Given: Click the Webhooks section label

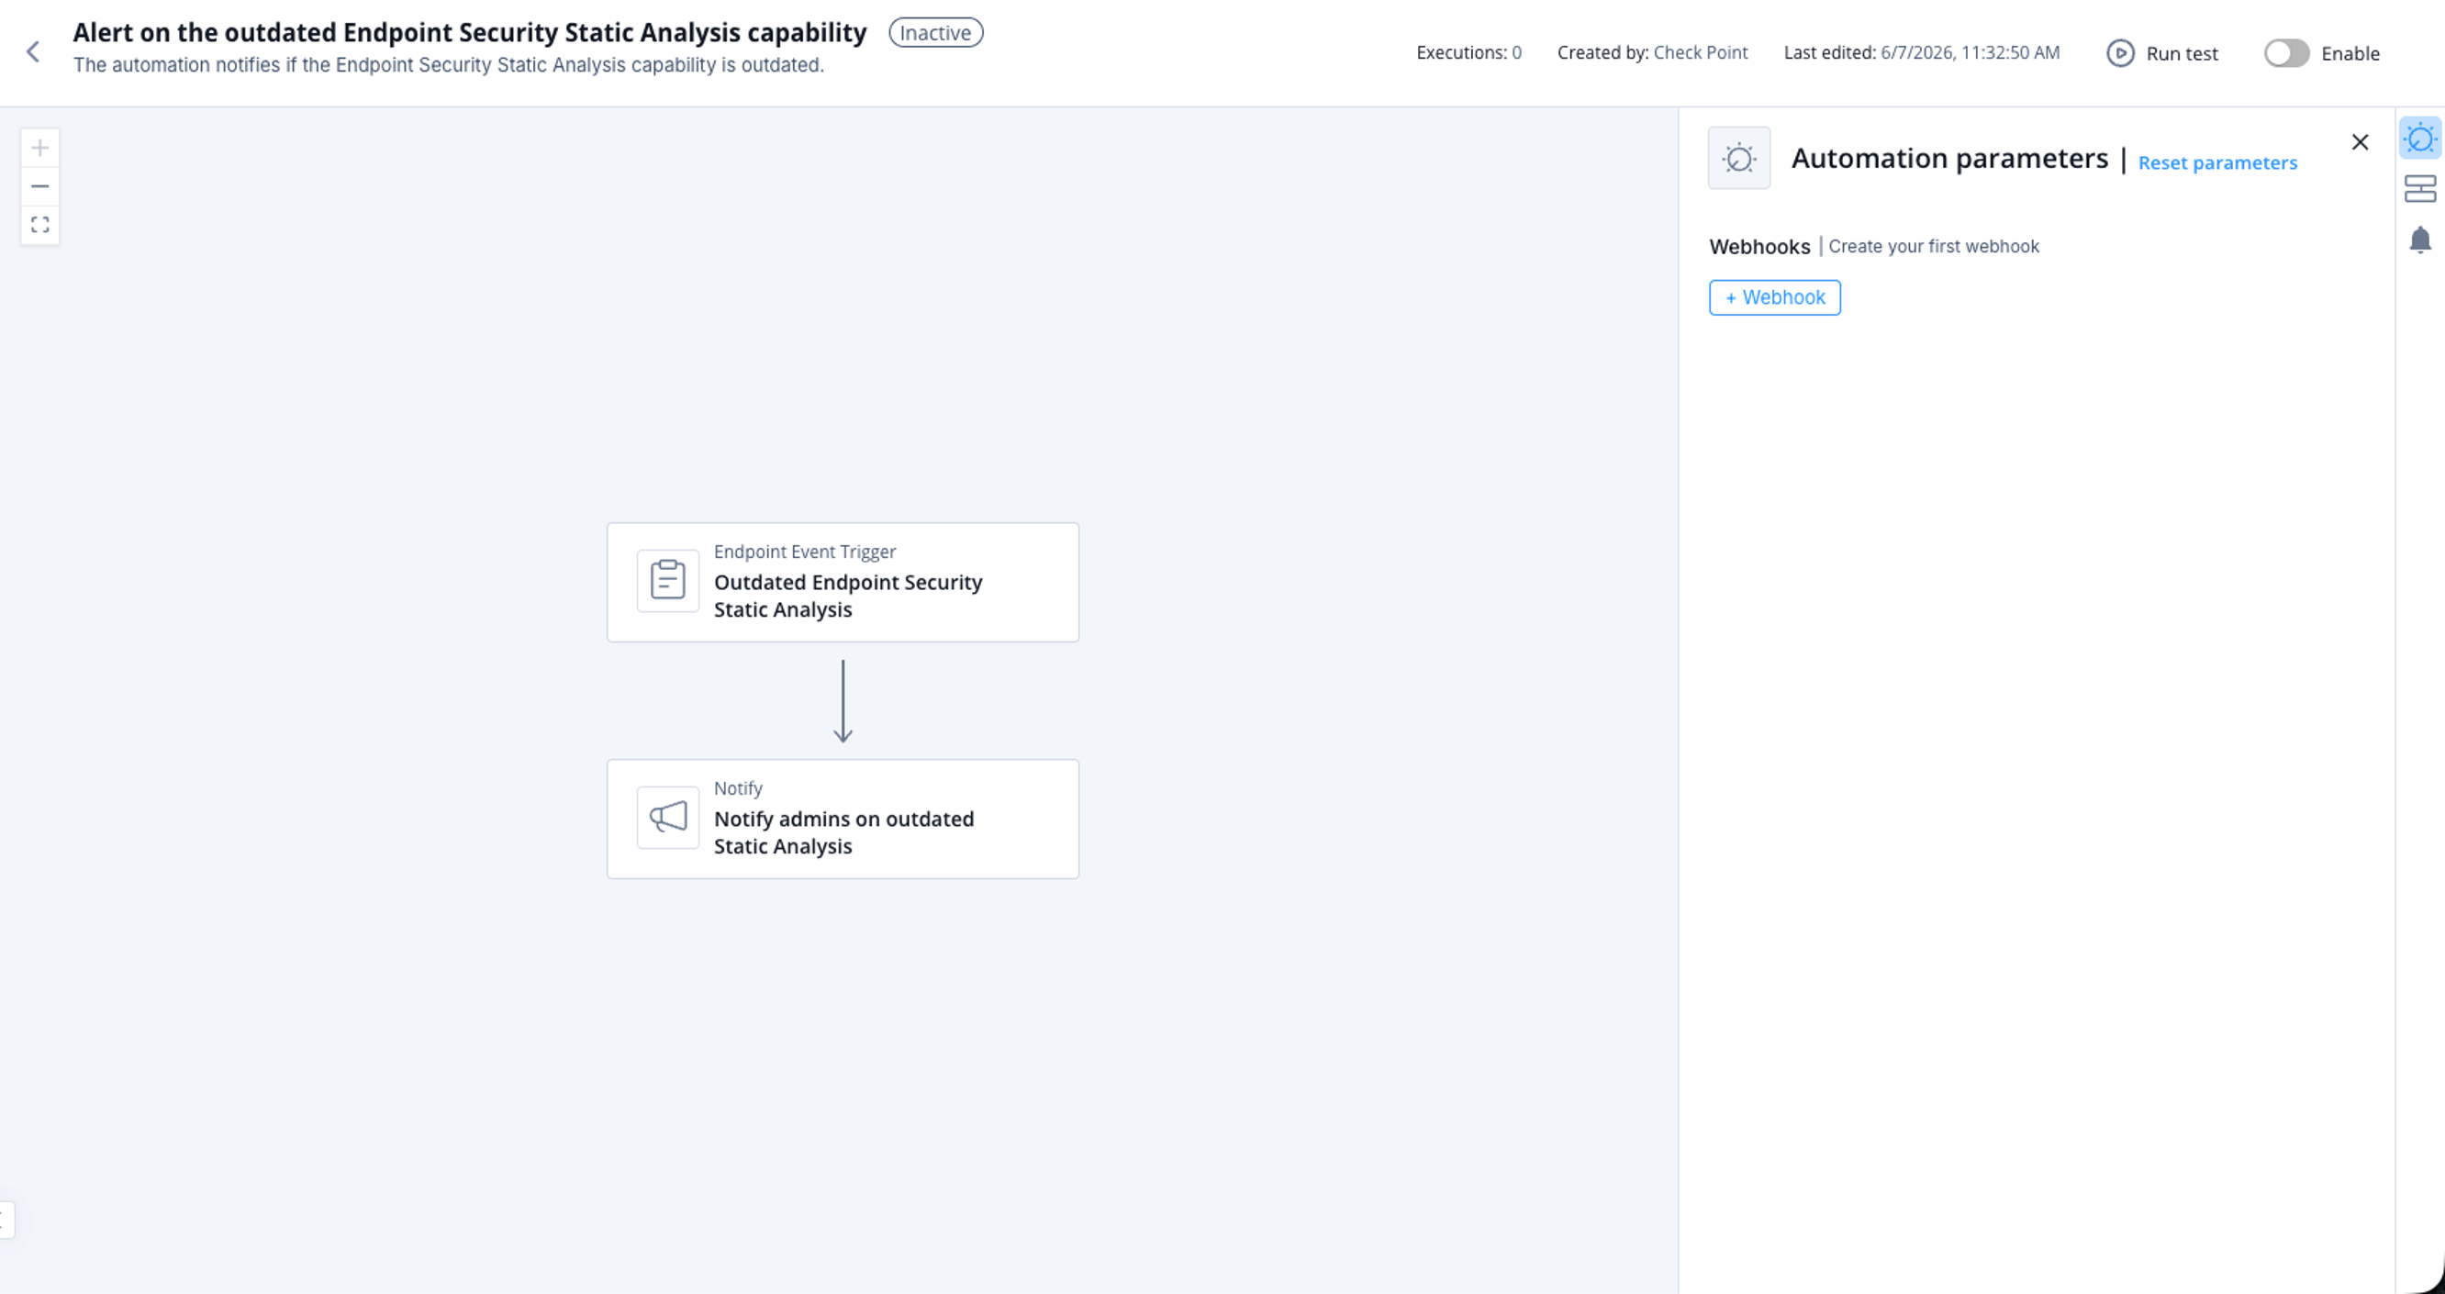Looking at the screenshot, I should 1758,247.
